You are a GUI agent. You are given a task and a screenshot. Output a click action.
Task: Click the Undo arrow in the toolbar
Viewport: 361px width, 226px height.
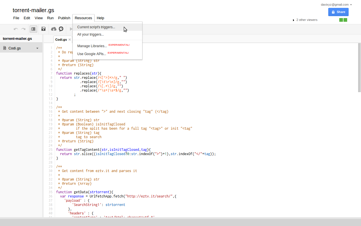16,29
